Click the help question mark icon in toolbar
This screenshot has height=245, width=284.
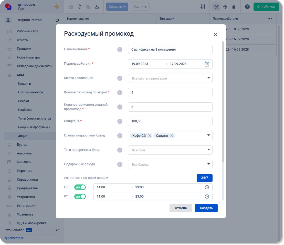pyautogui.click(x=247, y=7)
